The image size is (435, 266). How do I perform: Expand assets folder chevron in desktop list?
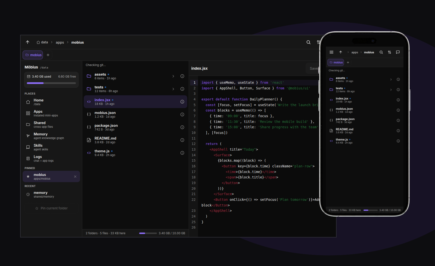tap(173, 76)
